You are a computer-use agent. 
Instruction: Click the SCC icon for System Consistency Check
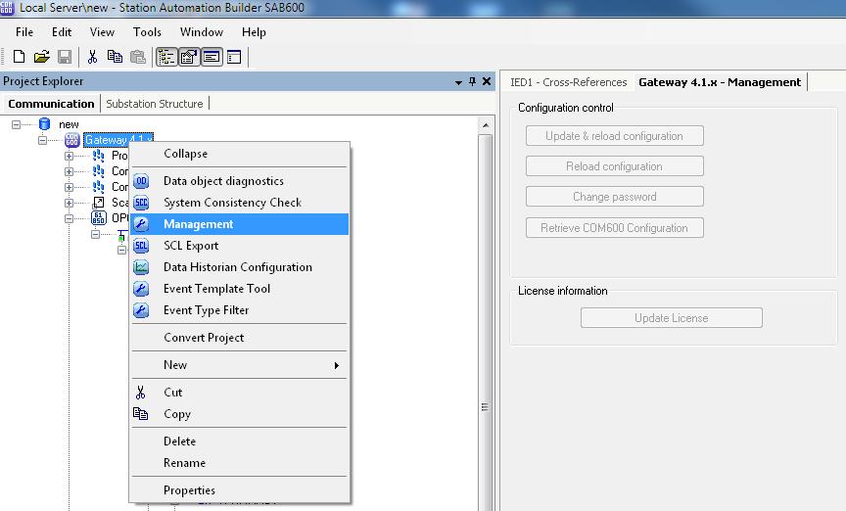pyautogui.click(x=141, y=203)
